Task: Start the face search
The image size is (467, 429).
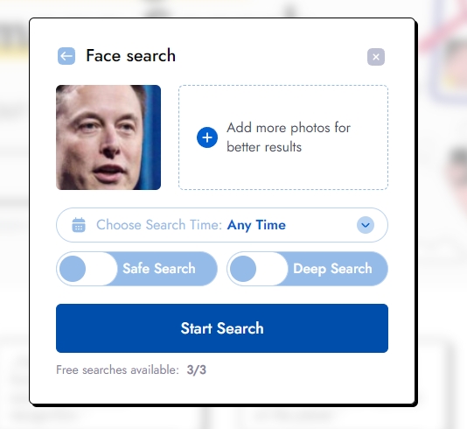Action: point(222,328)
